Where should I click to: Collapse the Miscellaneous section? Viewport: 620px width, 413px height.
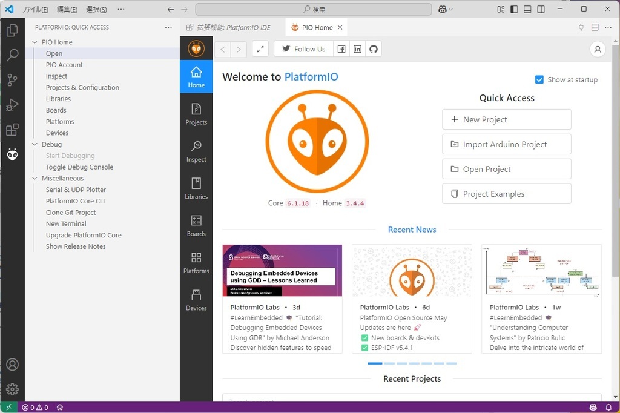(35, 178)
